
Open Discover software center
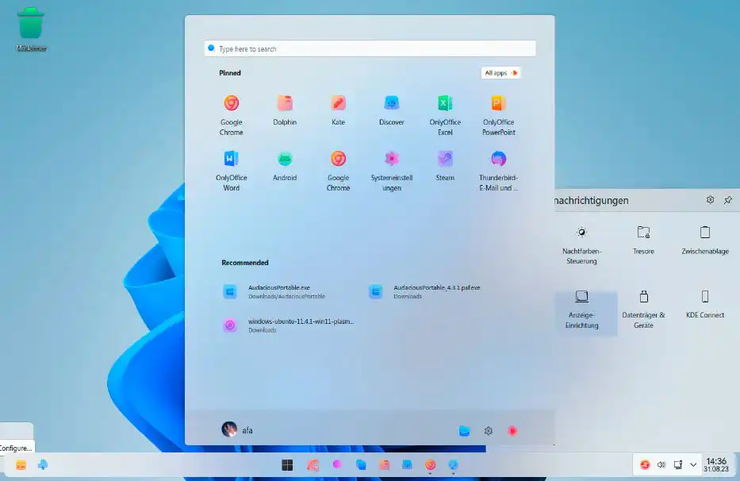coord(391,110)
